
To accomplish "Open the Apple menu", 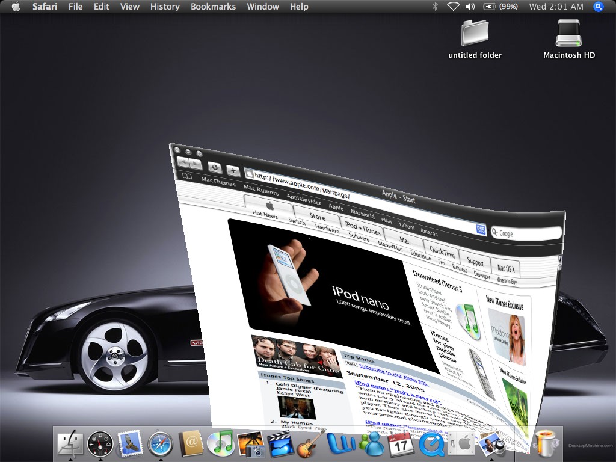I will [x=16, y=7].
